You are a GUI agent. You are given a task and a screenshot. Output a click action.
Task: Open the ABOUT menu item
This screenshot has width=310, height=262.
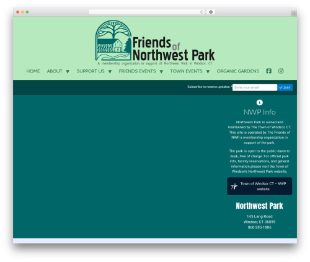pyautogui.click(x=55, y=71)
